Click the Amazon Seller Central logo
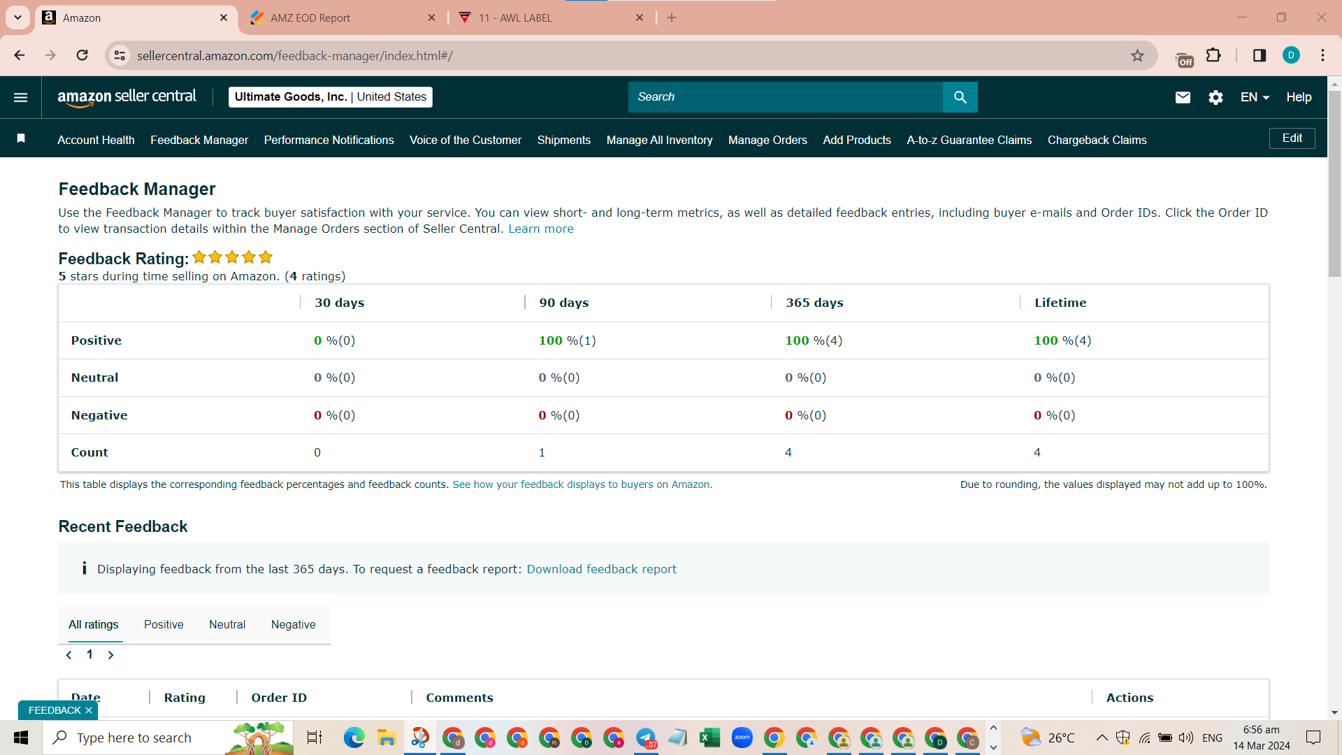The height and width of the screenshot is (755, 1342). tap(127, 97)
